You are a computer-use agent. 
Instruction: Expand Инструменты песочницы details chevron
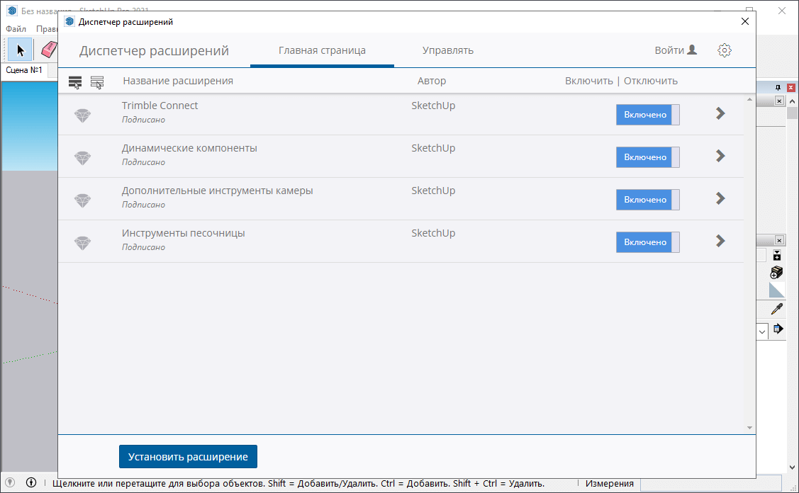click(720, 241)
